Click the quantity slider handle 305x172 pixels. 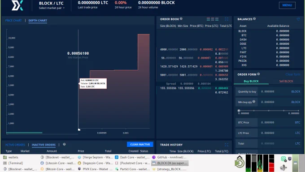(239, 111)
